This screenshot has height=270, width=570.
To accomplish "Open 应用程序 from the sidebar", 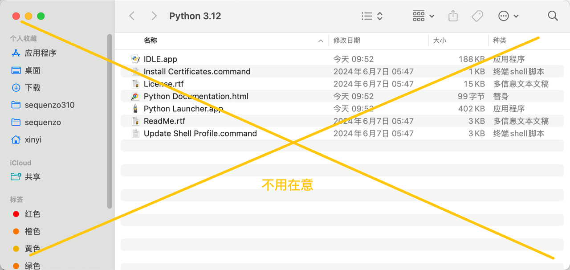I will click(40, 53).
